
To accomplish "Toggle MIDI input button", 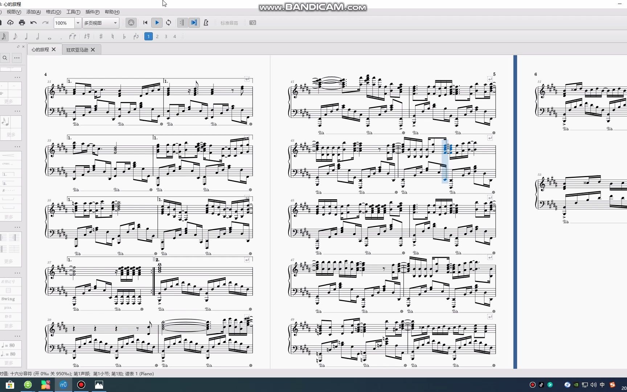I will pyautogui.click(x=131, y=23).
